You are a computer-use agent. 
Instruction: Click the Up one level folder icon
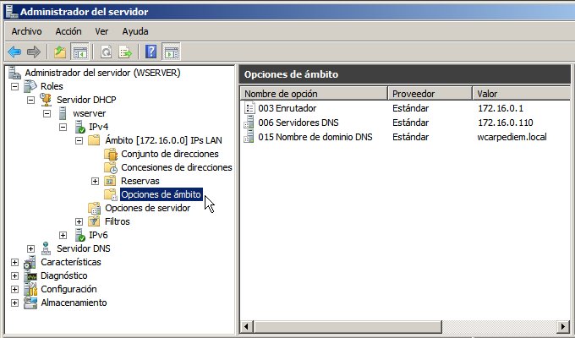[60, 52]
